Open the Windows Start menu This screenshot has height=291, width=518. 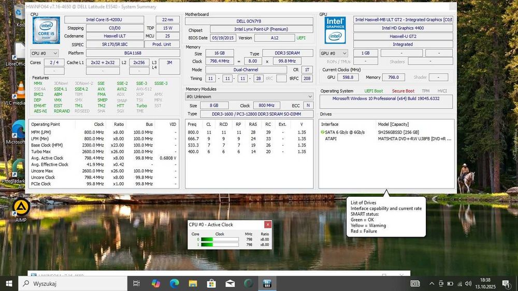(9, 283)
